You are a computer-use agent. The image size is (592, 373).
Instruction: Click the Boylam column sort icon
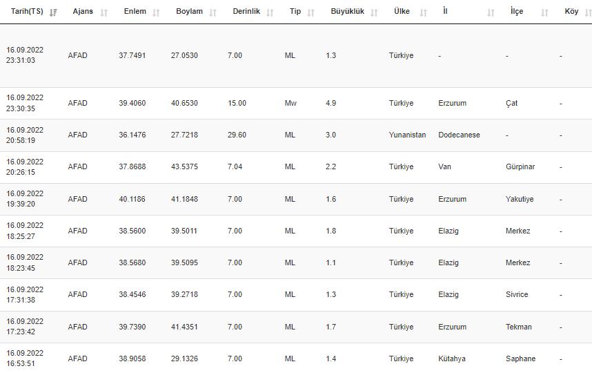(213, 12)
